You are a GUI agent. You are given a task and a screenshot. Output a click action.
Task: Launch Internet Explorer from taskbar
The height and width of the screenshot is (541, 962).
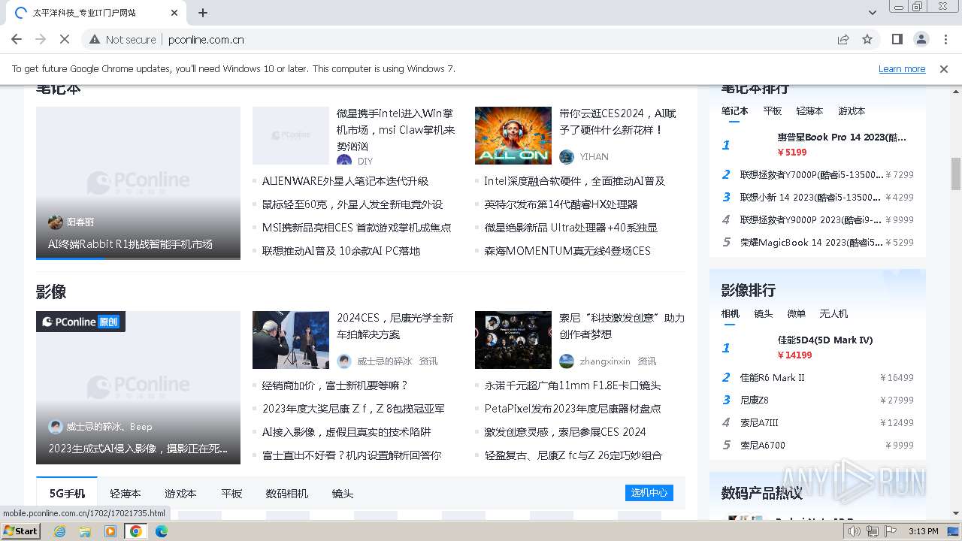[59, 531]
